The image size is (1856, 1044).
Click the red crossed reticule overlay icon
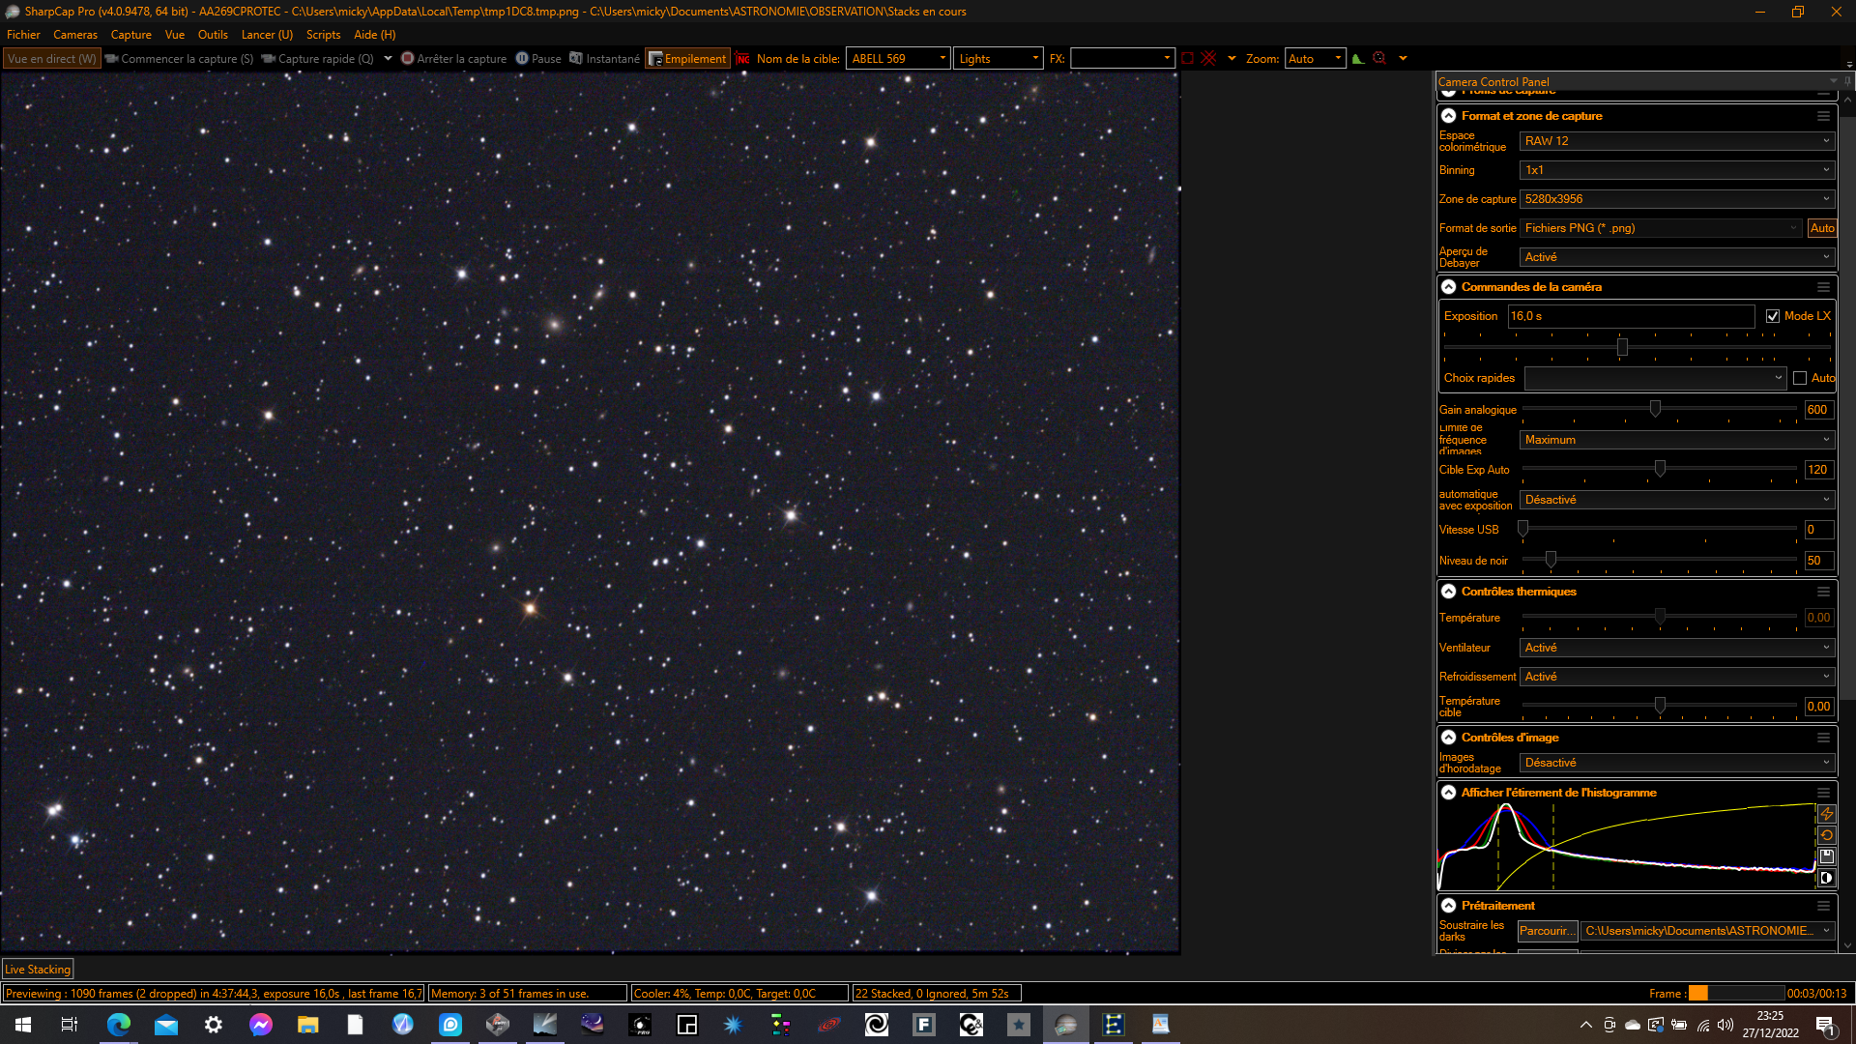[1208, 58]
